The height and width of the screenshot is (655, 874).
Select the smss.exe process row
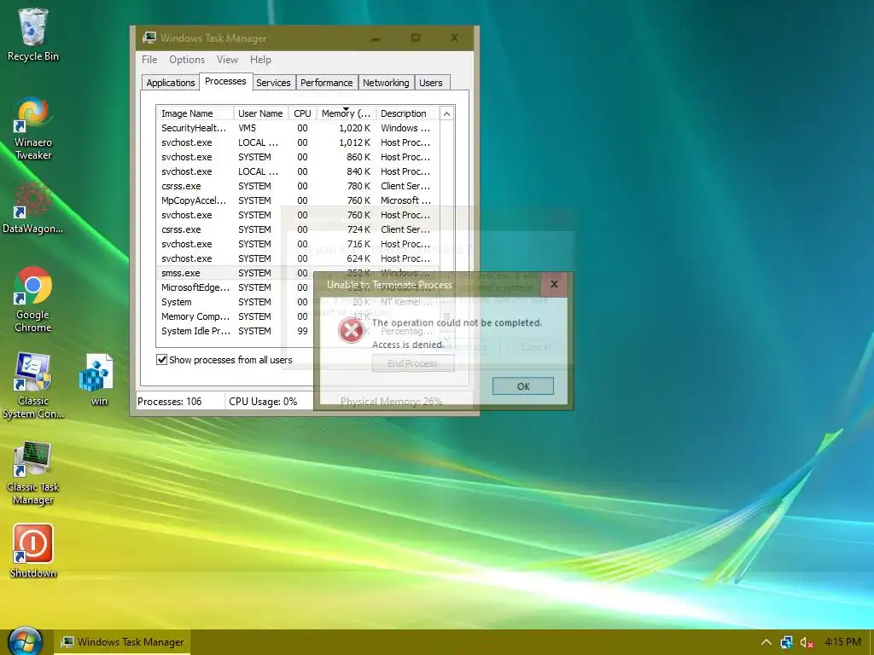(x=298, y=273)
